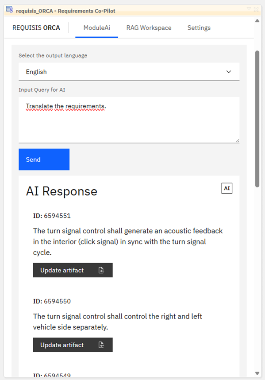Click the scroll up arrow
265x380 pixels.
coord(257,21)
